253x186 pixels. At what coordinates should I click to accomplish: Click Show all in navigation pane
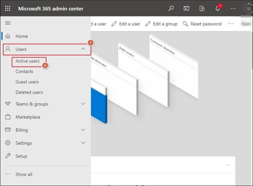pyautogui.click(x=24, y=174)
